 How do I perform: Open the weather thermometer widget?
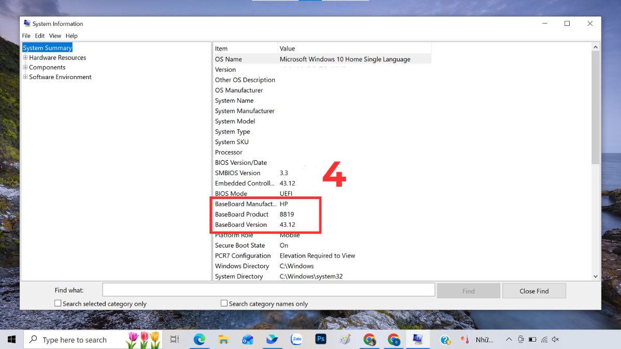click(x=465, y=340)
